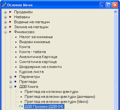Select the Прегледи label
The height and width of the screenshot is (110, 120).
point(28,82)
